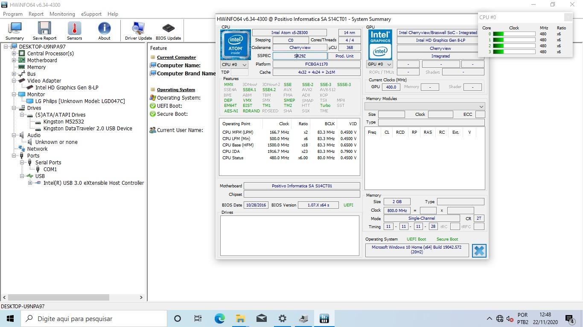The width and height of the screenshot is (583, 327).
Task: Click the Windows search box
Action: [94, 318]
